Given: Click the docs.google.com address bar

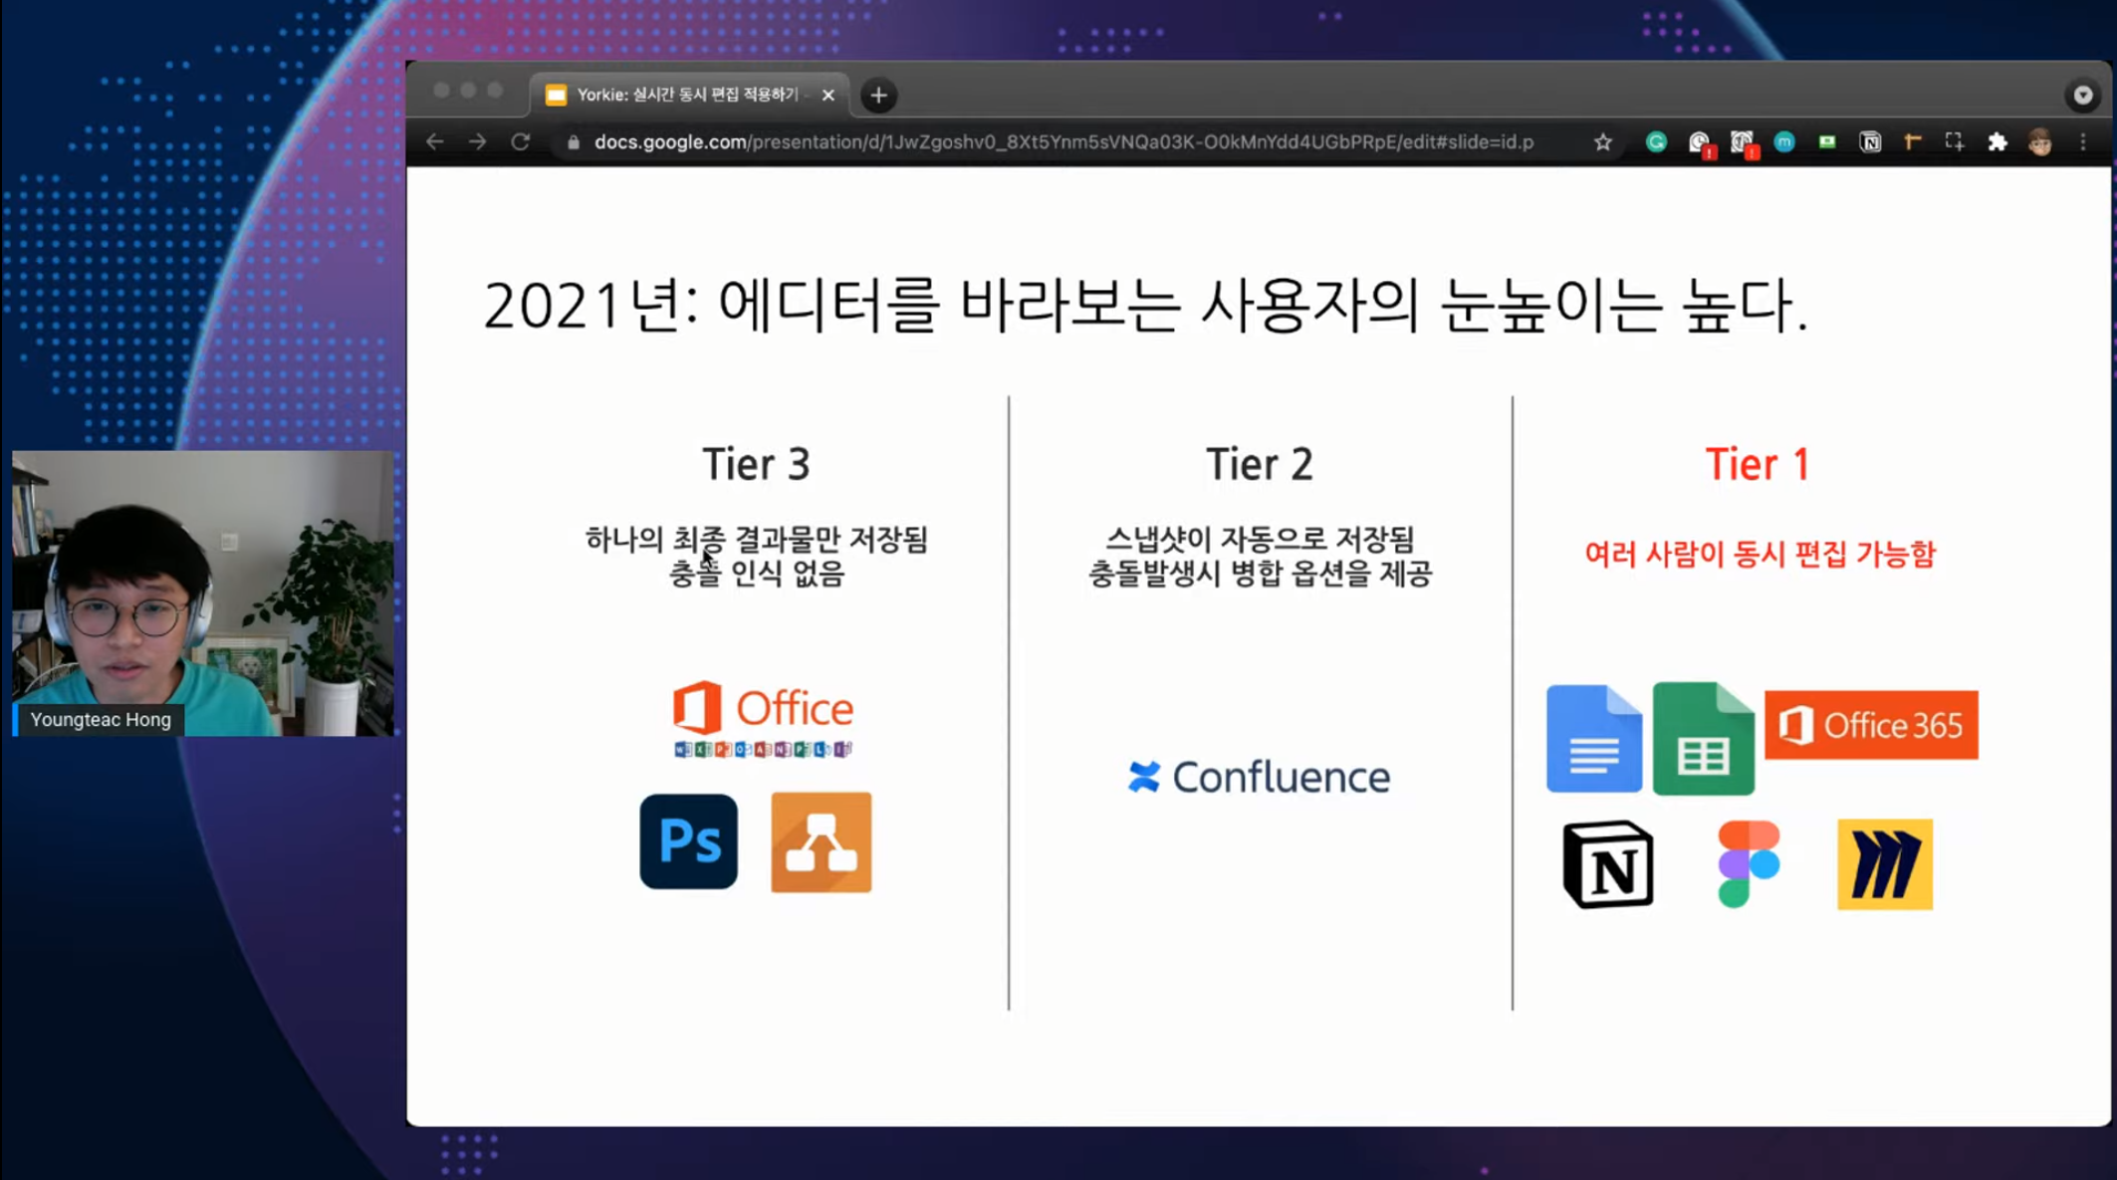Looking at the screenshot, I should pyautogui.click(x=1061, y=142).
